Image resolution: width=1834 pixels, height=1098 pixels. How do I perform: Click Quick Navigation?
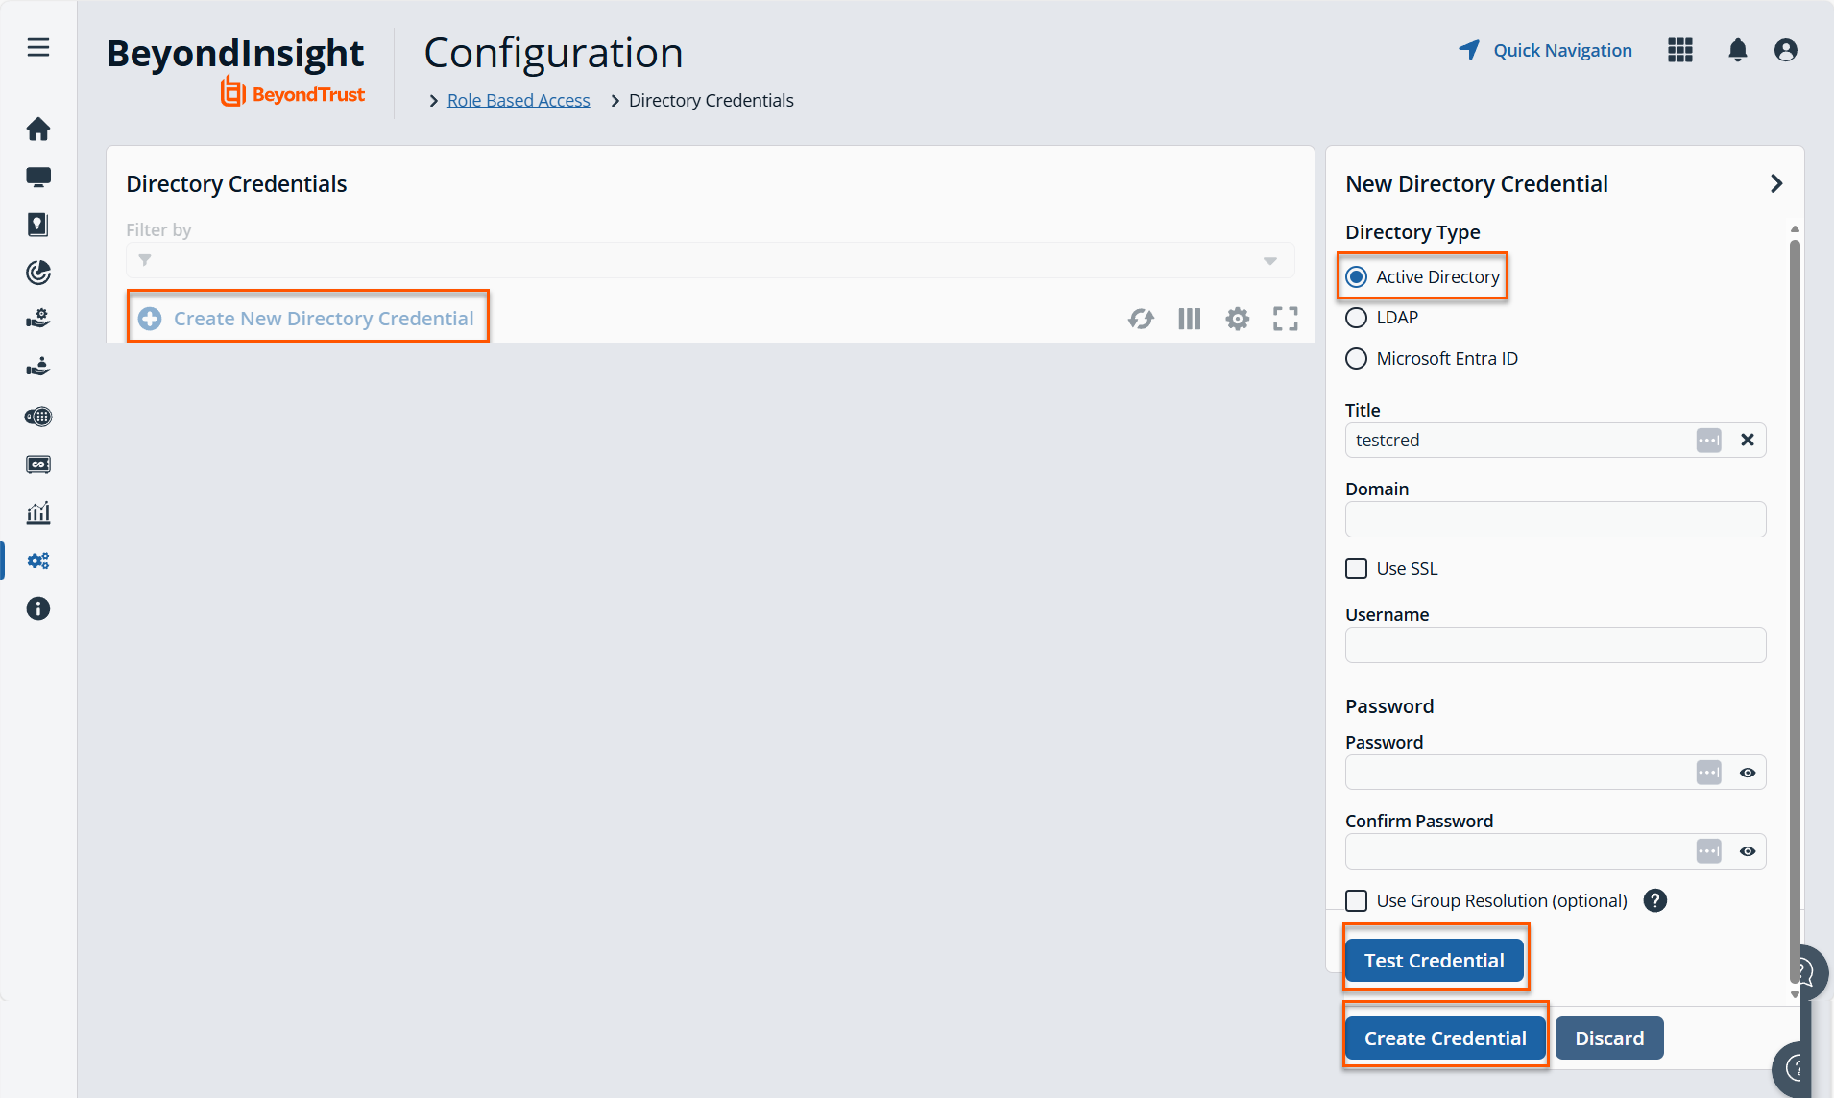pyautogui.click(x=1546, y=50)
